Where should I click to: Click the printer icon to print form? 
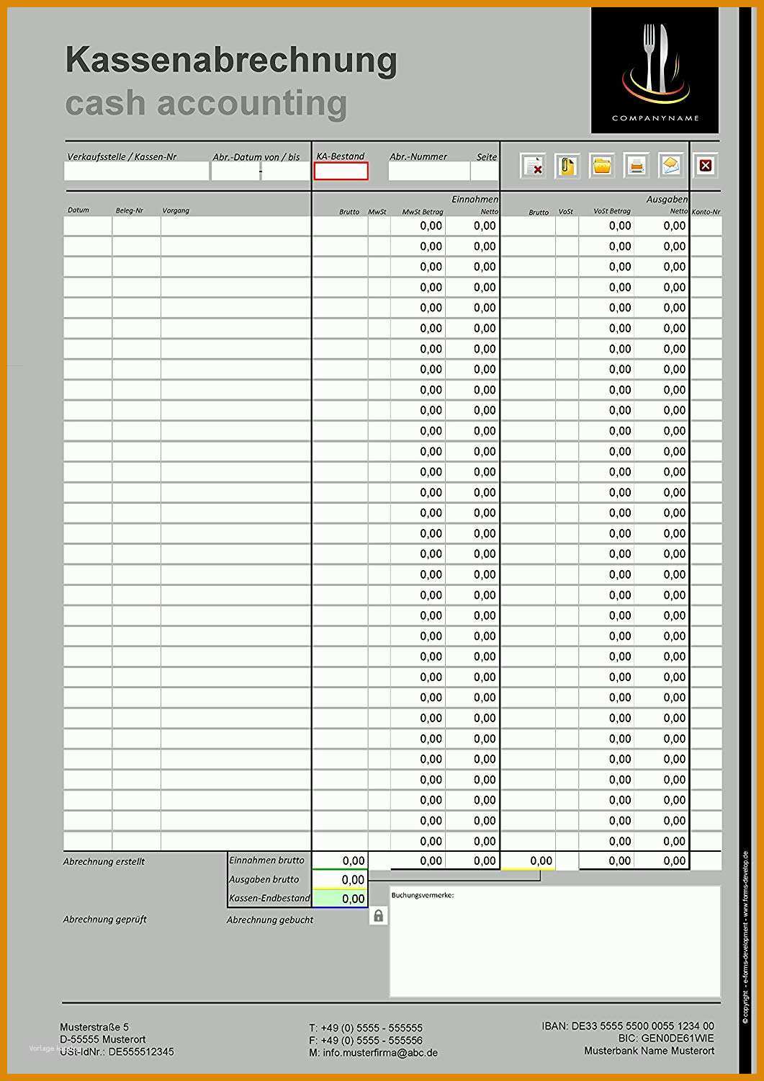coord(637,166)
